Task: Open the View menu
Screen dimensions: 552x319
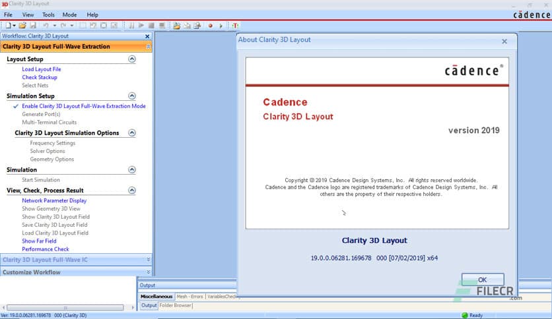Action: (28, 14)
